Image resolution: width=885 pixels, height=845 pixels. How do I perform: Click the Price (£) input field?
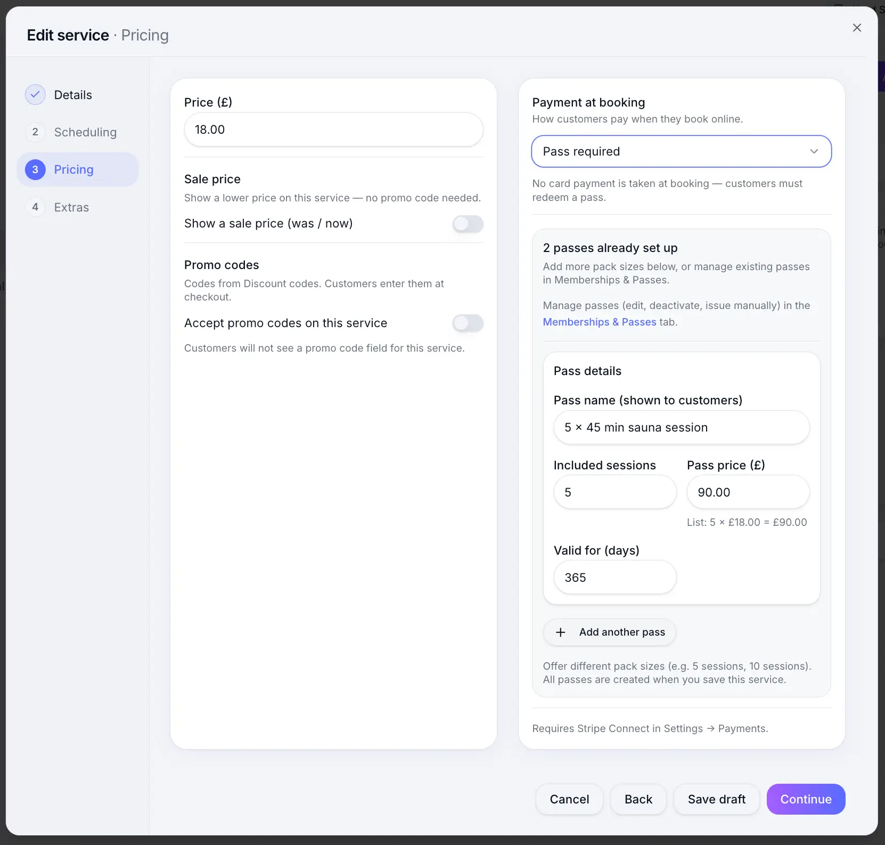(334, 129)
